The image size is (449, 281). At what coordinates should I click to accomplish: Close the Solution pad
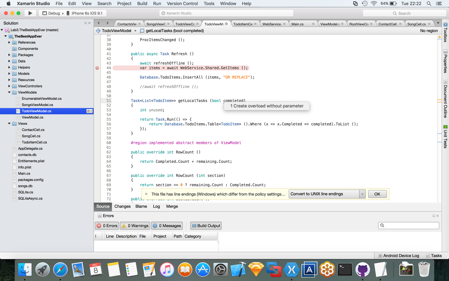pos(89,23)
